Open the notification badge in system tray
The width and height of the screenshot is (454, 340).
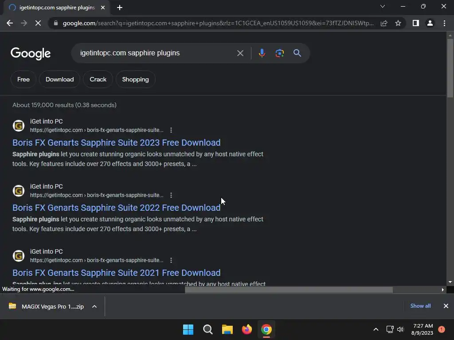tap(442, 329)
